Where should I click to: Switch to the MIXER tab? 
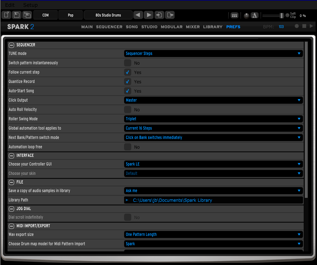click(193, 27)
